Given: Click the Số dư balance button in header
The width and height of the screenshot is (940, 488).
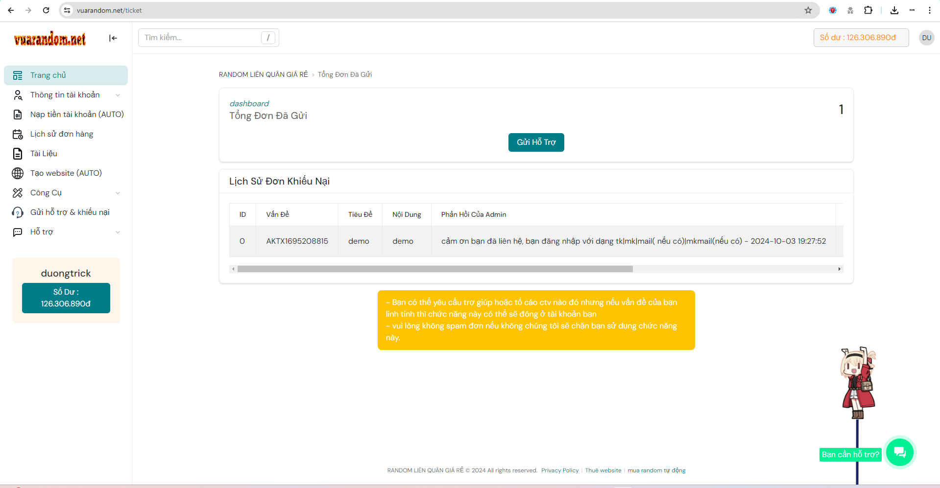Looking at the screenshot, I should tap(861, 38).
